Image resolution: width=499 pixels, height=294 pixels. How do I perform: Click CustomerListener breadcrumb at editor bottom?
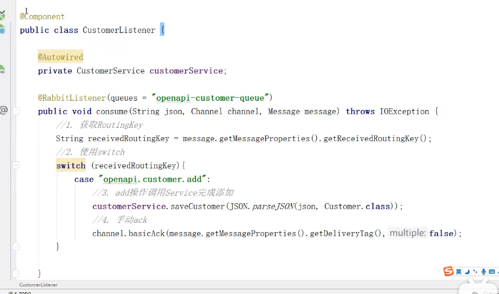point(38,285)
